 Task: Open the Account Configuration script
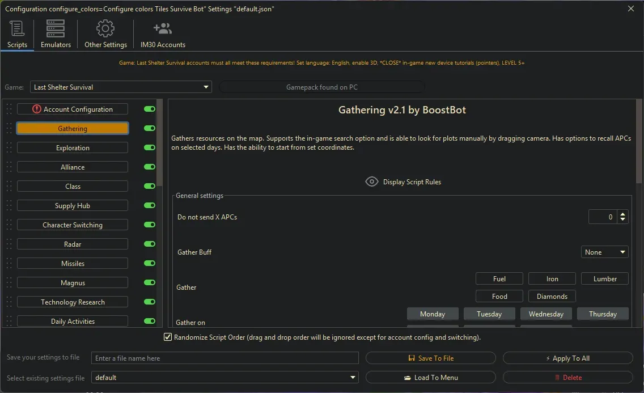73,109
